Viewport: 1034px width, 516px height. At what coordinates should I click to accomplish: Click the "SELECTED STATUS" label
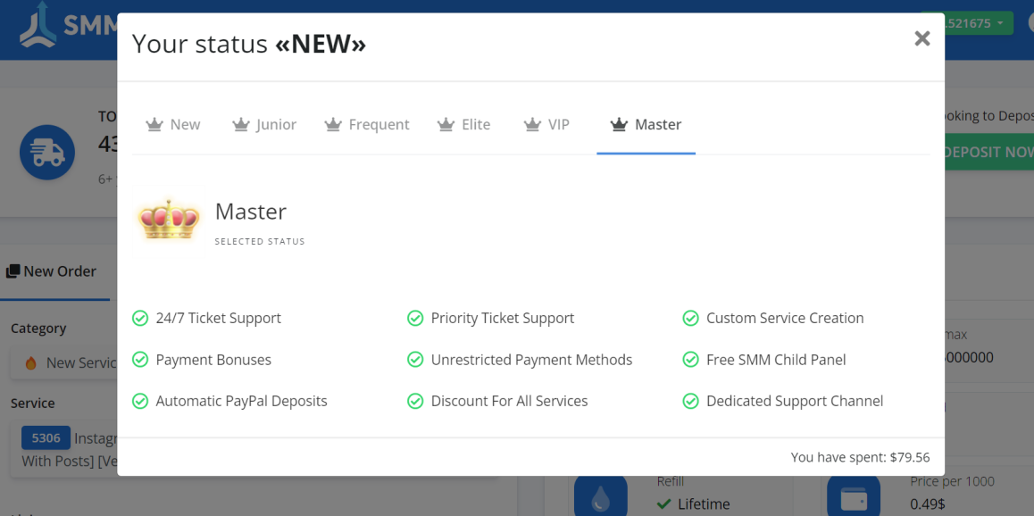click(260, 242)
